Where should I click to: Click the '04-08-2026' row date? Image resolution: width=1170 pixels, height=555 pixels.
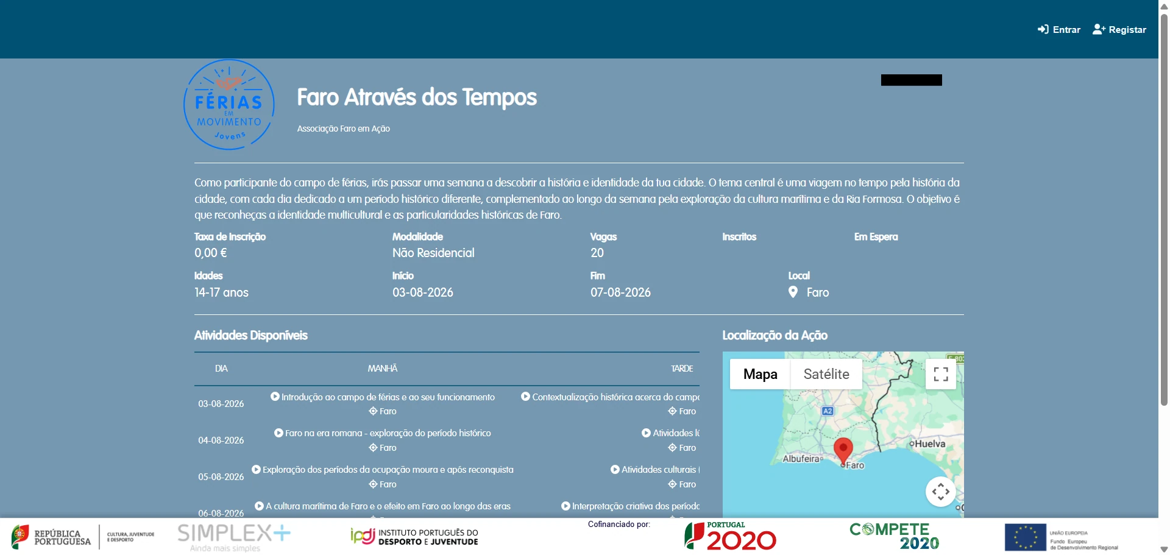click(221, 440)
